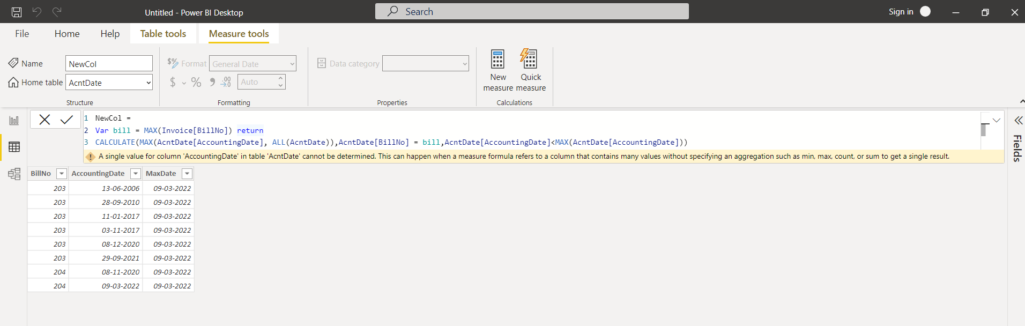
Task: Expand the Fields pane with the double chevron
Action: pyautogui.click(x=1018, y=120)
